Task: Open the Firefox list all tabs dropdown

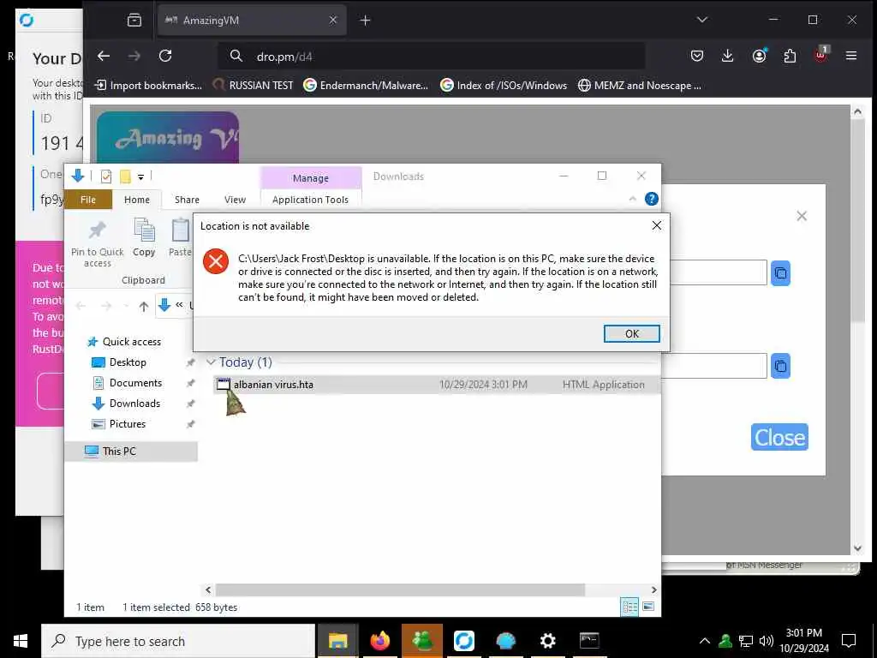Action: (x=702, y=21)
